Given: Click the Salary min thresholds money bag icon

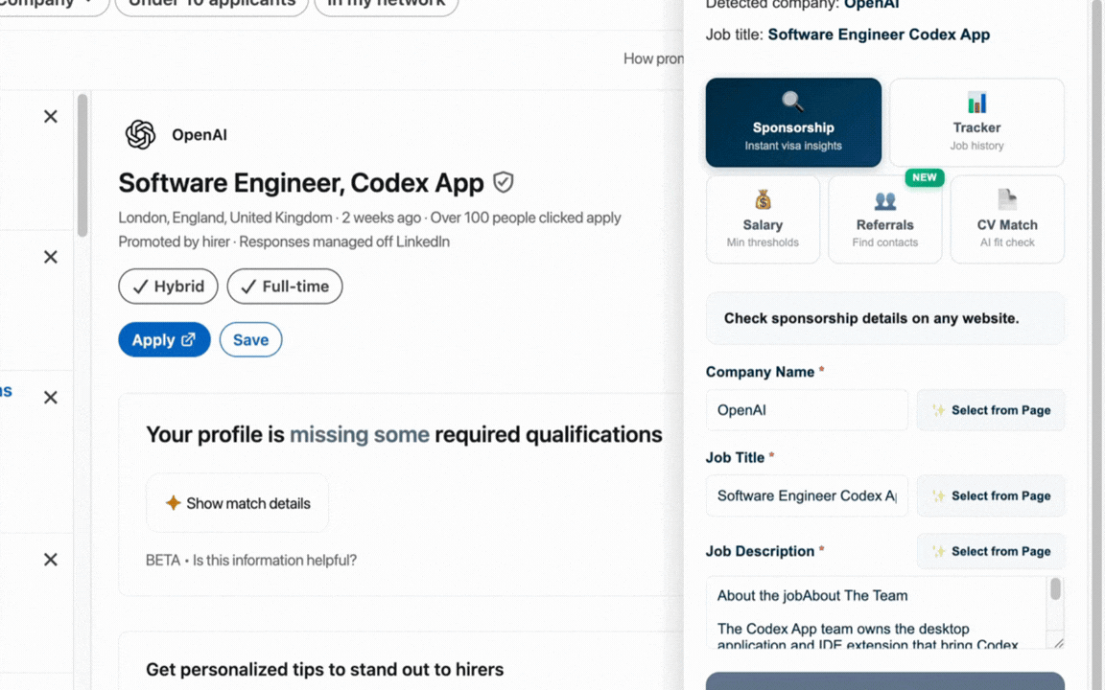Looking at the screenshot, I should 763,199.
